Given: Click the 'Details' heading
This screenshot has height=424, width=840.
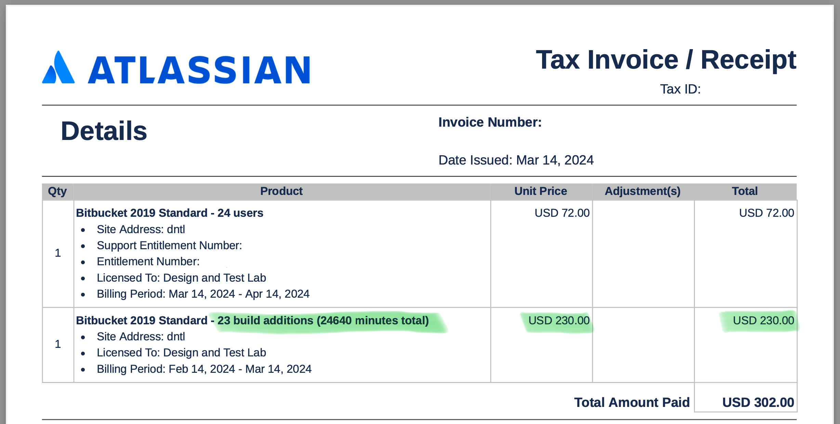Looking at the screenshot, I should point(104,131).
